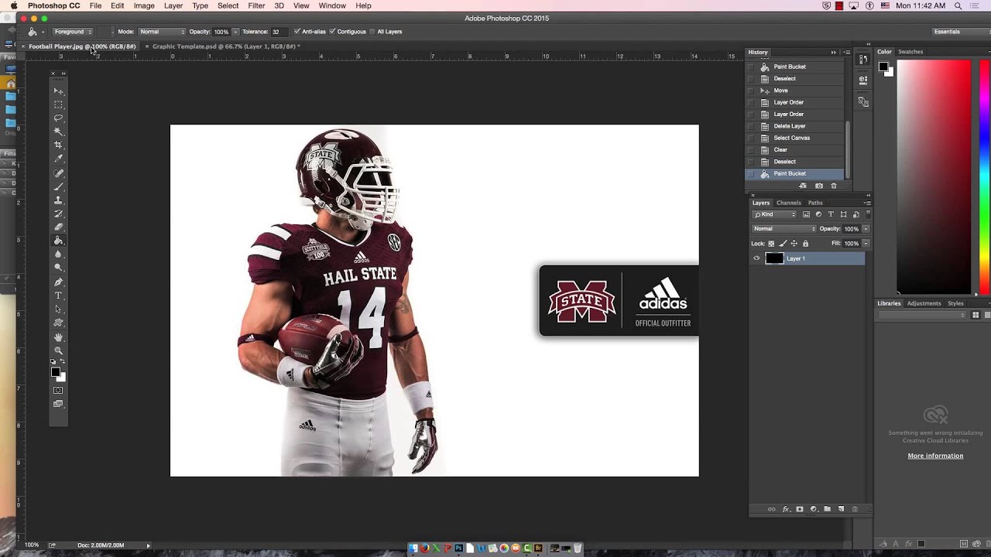Viewport: 991px width, 557px height.
Task: Click the foreground color swatch in Color panel
Action: [883, 67]
